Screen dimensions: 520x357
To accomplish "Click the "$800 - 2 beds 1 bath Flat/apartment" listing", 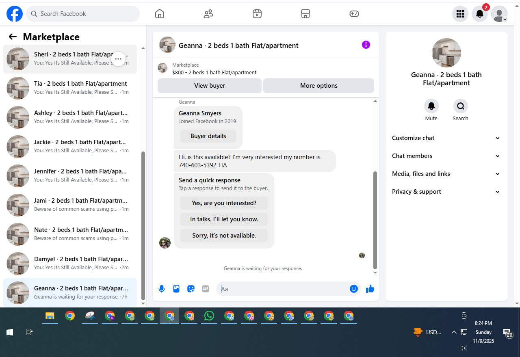I will pos(214,73).
